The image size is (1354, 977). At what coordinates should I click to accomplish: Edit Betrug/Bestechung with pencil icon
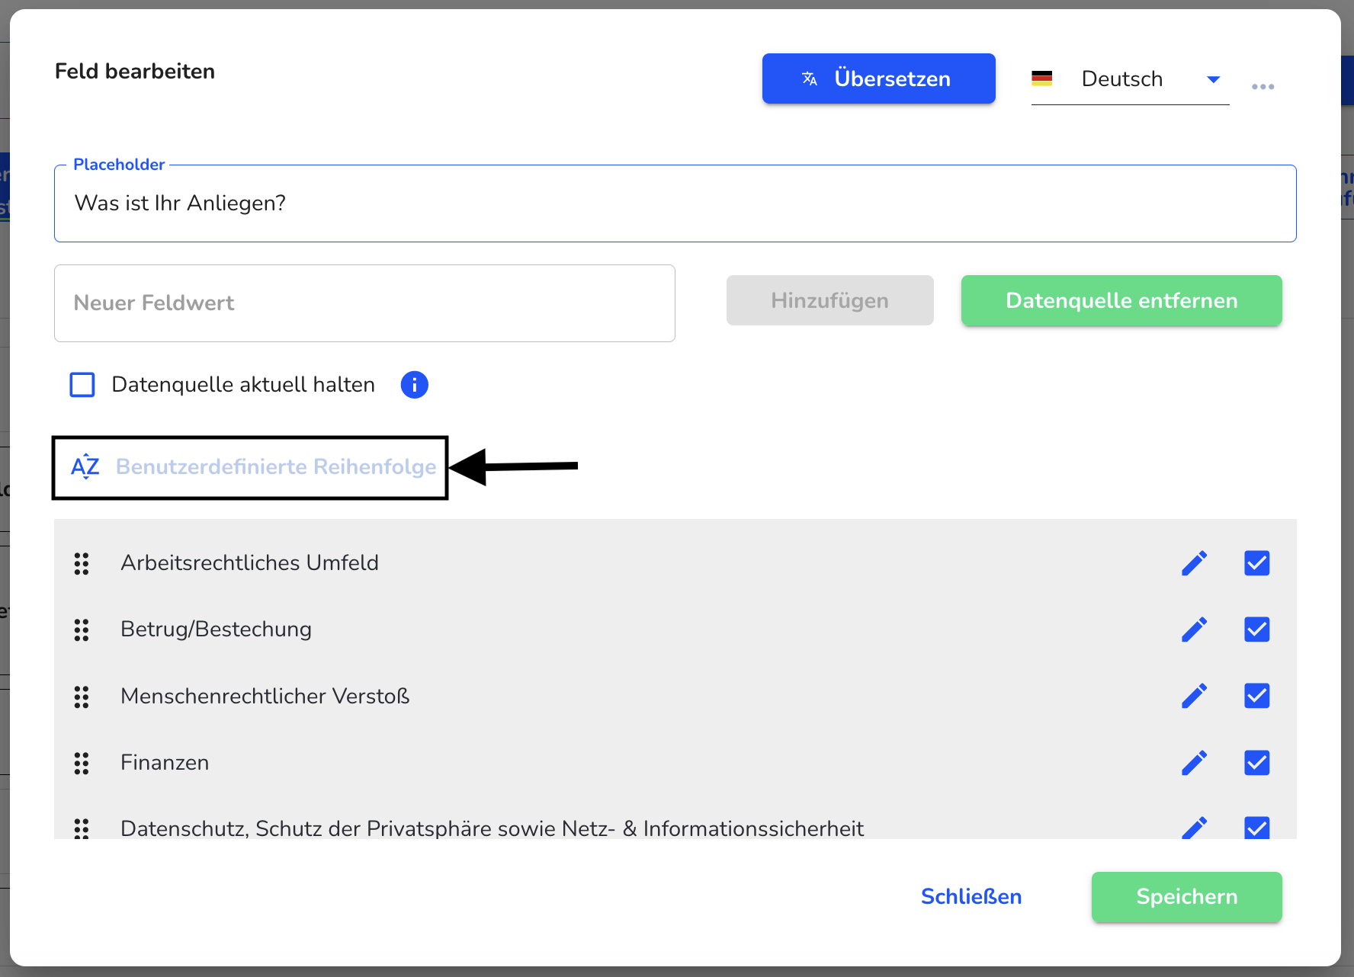(1195, 629)
